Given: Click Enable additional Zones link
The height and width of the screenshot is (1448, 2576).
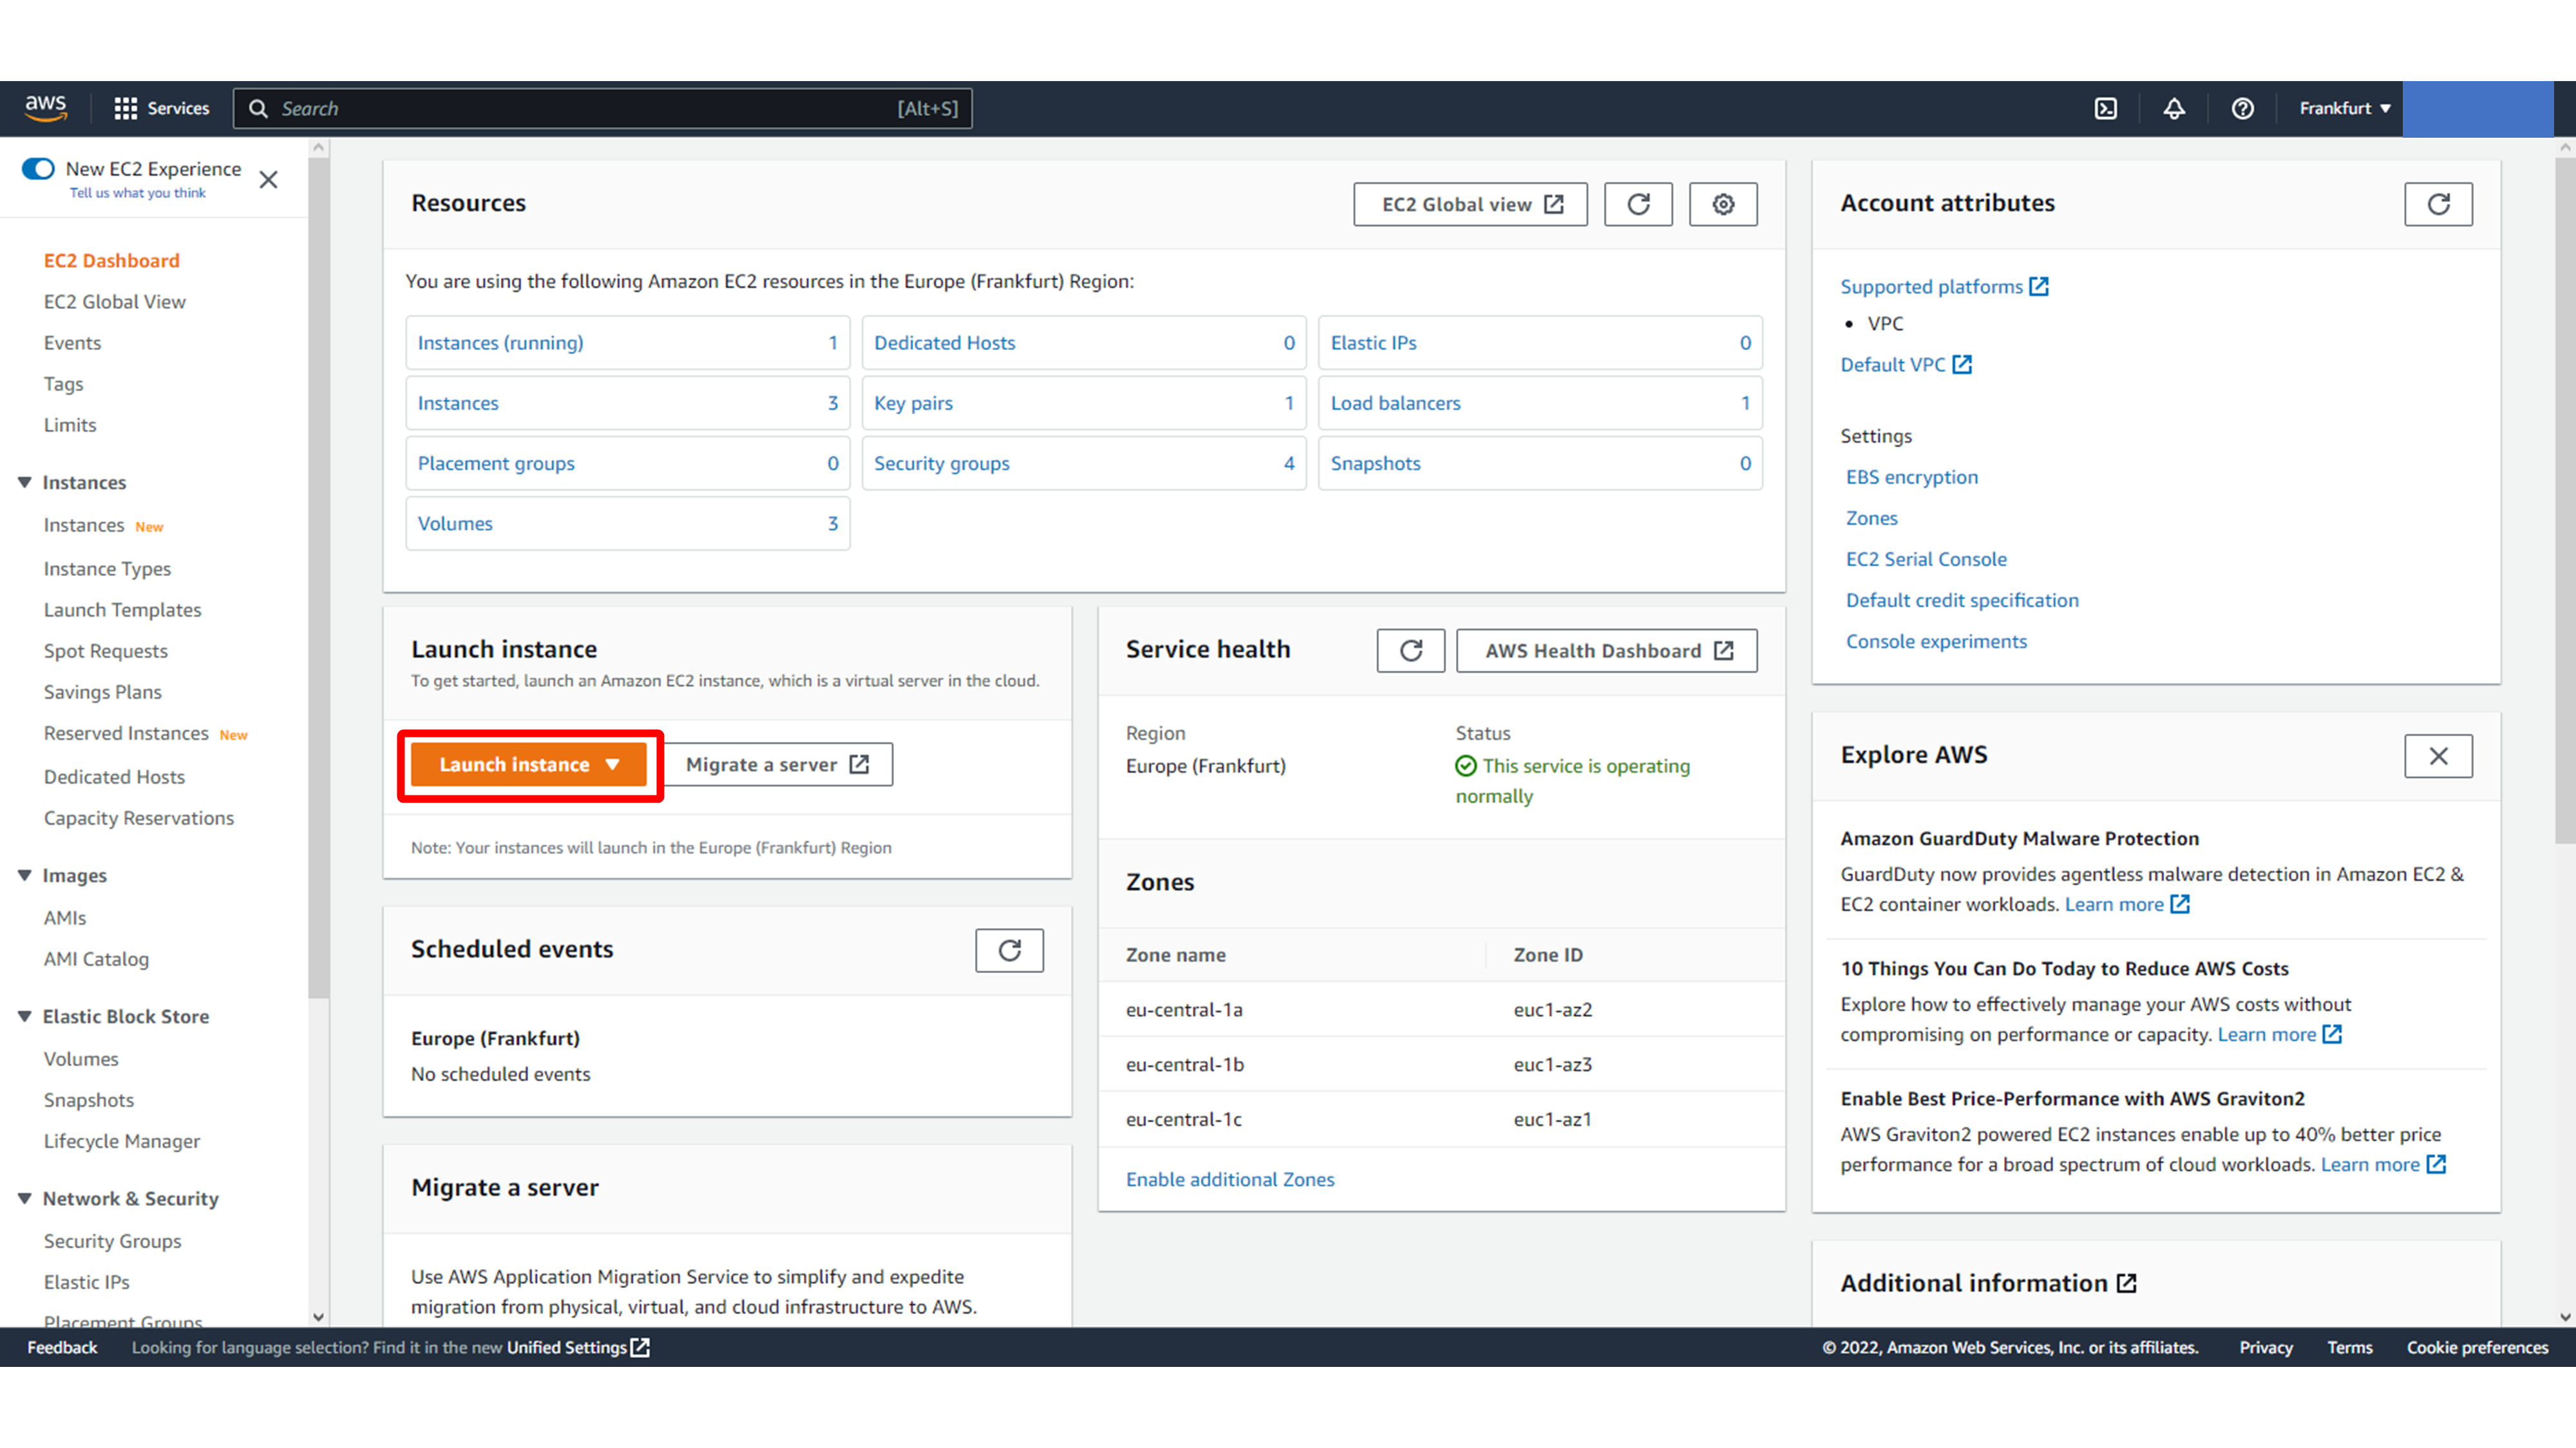Looking at the screenshot, I should click(1230, 1180).
